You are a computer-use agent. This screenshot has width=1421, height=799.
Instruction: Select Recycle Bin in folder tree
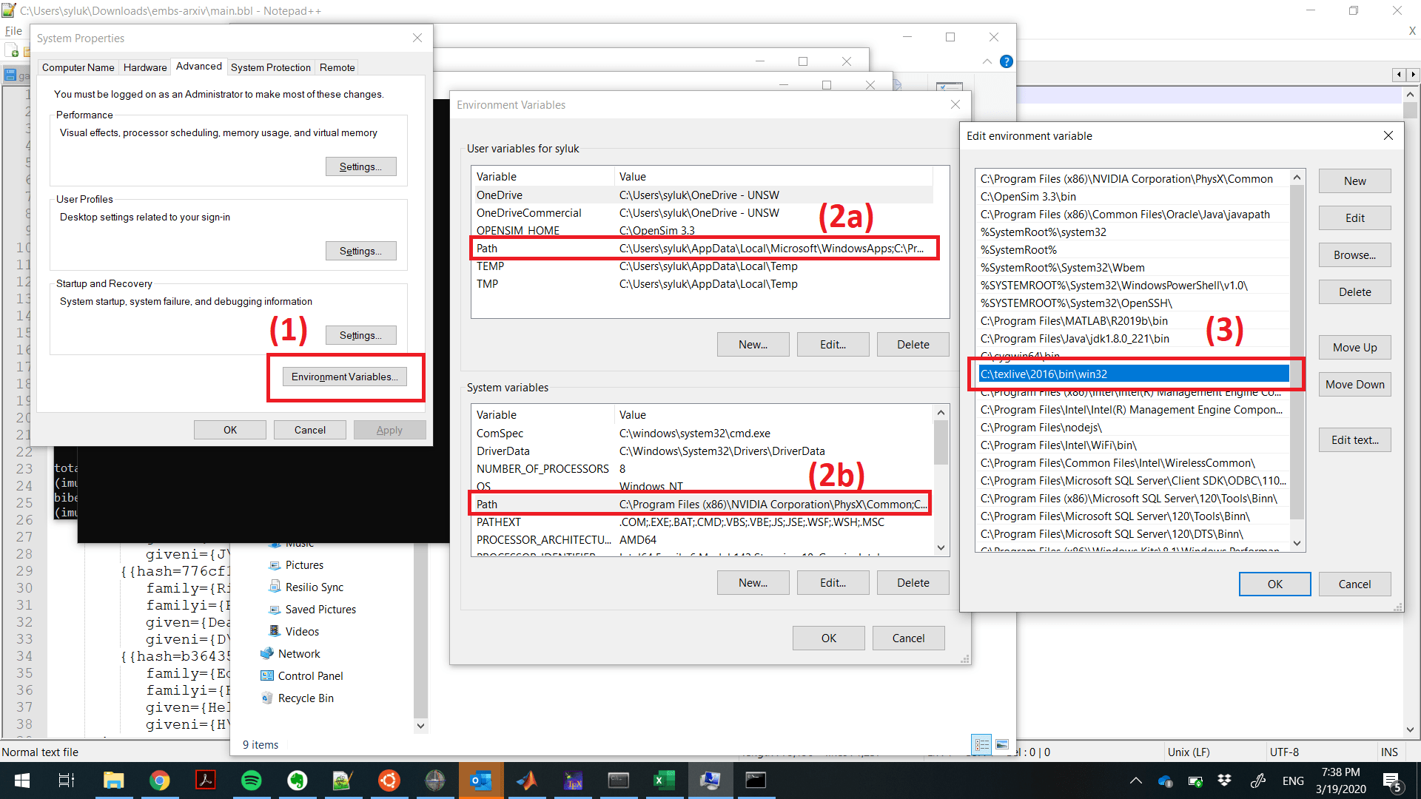point(305,698)
